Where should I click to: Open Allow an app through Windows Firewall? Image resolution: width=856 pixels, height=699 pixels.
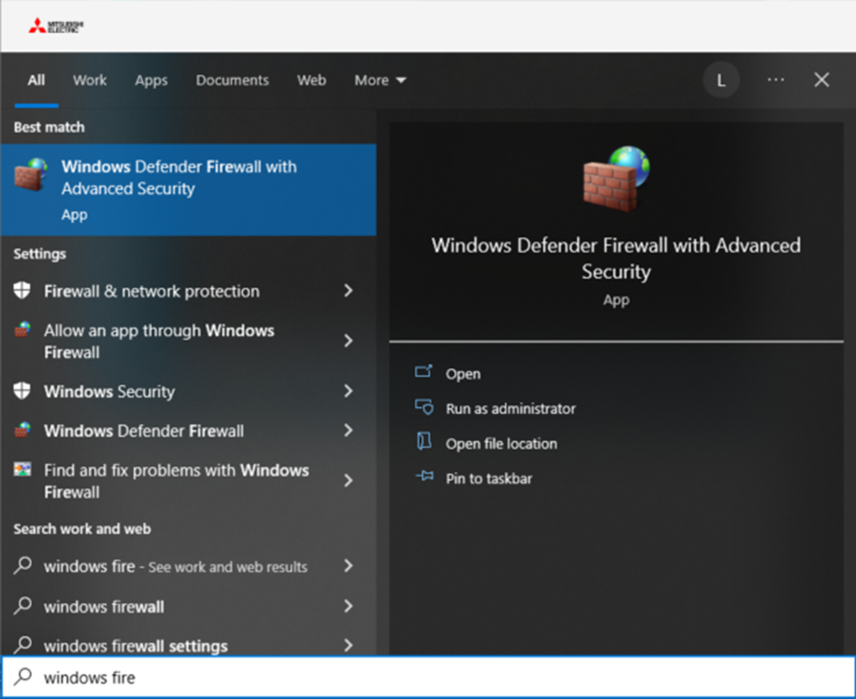pos(189,341)
